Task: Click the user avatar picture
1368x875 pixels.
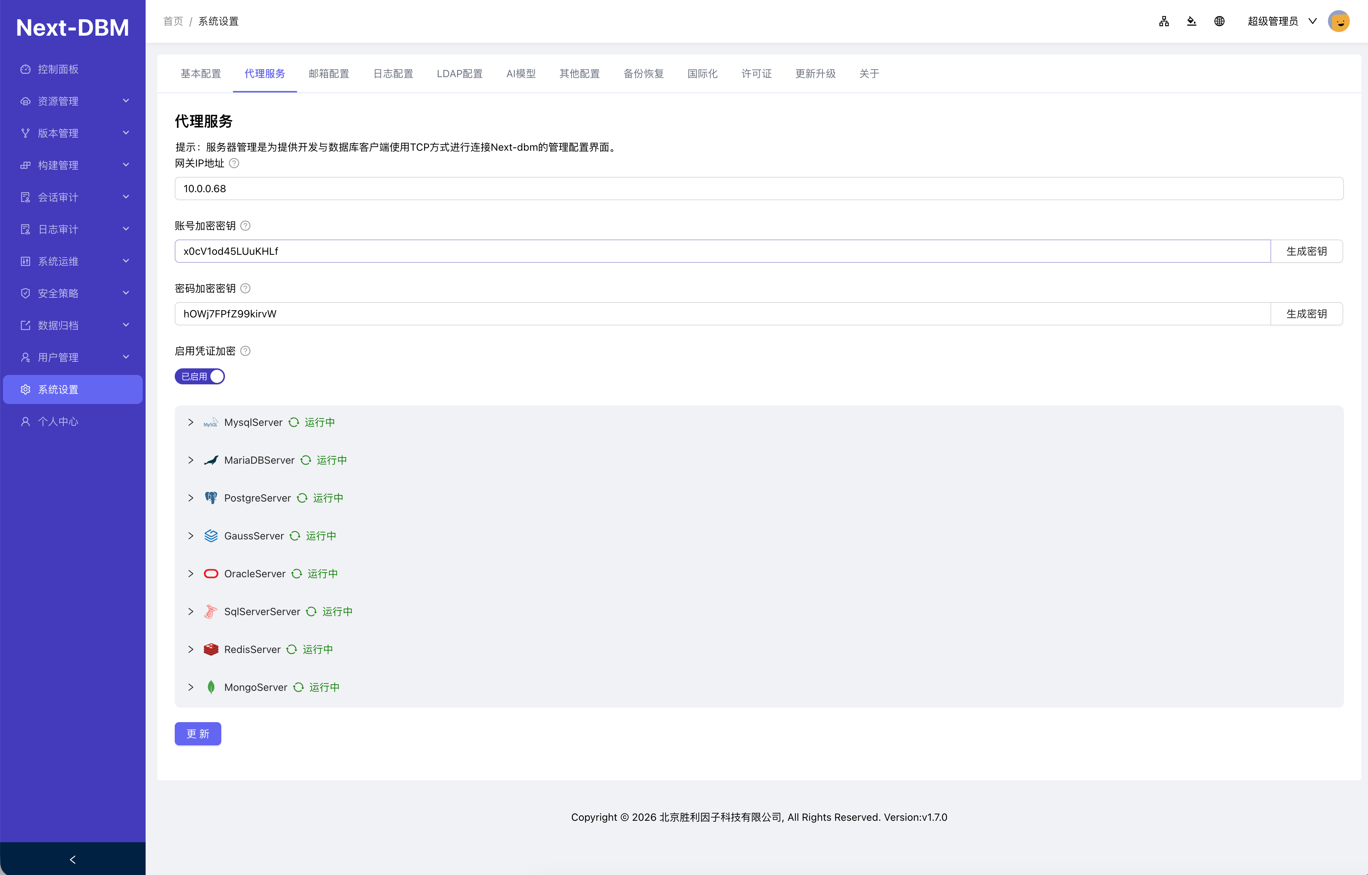Action: click(1339, 21)
